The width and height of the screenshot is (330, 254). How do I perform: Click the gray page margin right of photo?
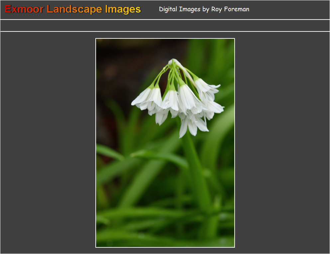[x=282, y=142]
